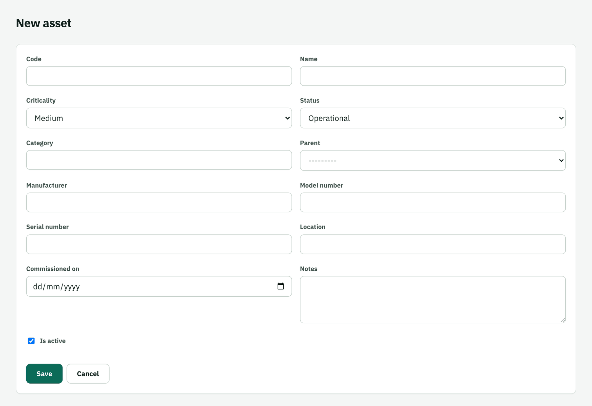This screenshot has width=592, height=406.
Task: Uncheck the Is active checkbox
Action: pos(31,341)
